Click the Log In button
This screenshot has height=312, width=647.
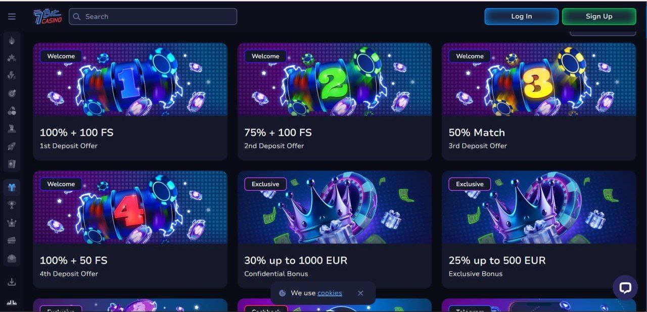point(521,16)
